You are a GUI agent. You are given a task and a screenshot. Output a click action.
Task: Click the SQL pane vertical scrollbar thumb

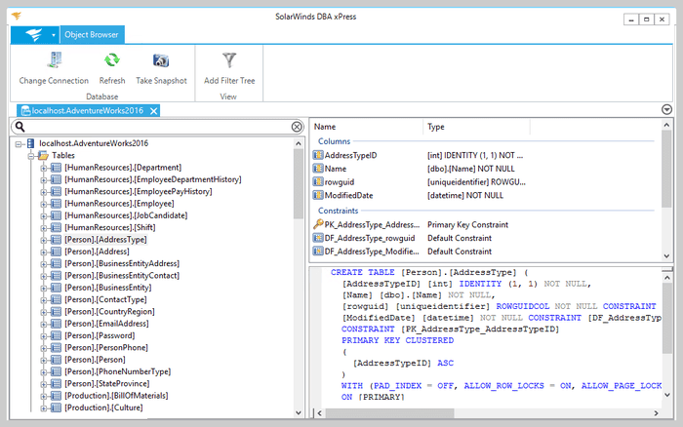coord(666,318)
